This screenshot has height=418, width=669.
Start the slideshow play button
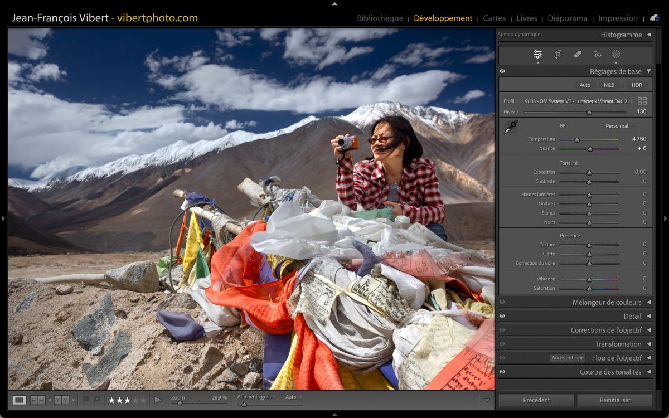(x=158, y=400)
